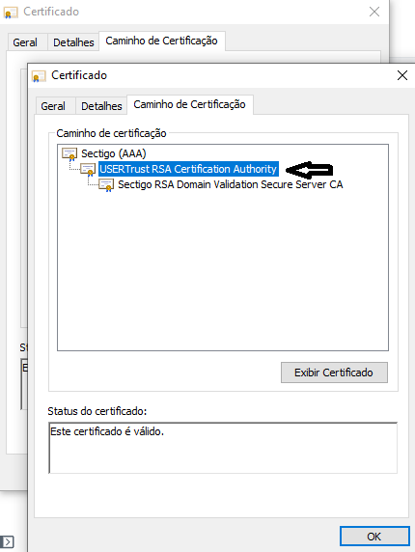Open the Detalhes tab in front window

click(x=101, y=106)
